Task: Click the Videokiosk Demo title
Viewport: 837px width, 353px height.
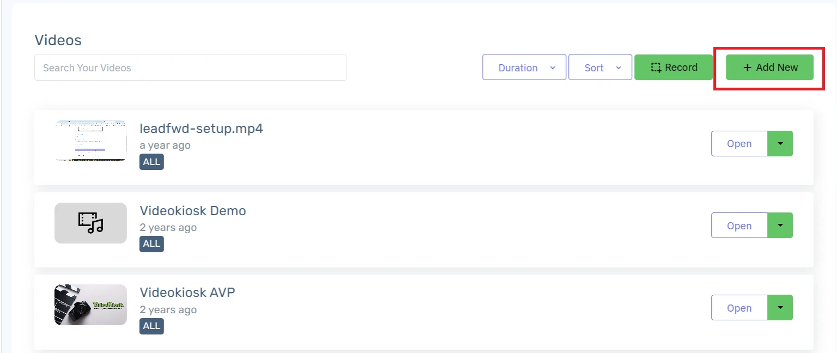Action: [x=193, y=211]
